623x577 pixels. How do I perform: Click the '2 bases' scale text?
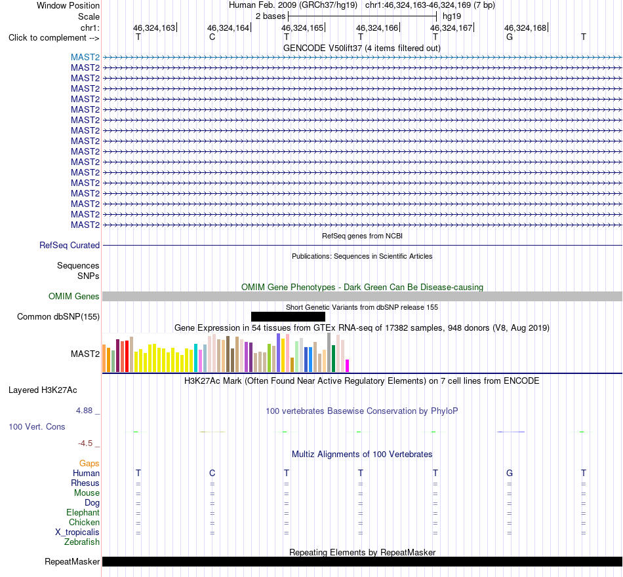[x=270, y=16]
